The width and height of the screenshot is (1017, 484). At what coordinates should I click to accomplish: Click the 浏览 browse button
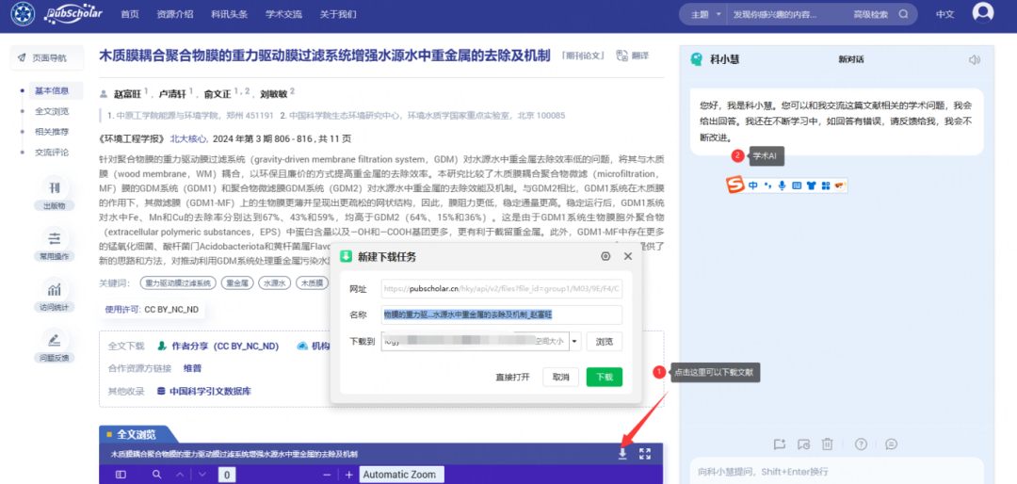pyautogui.click(x=605, y=341)
